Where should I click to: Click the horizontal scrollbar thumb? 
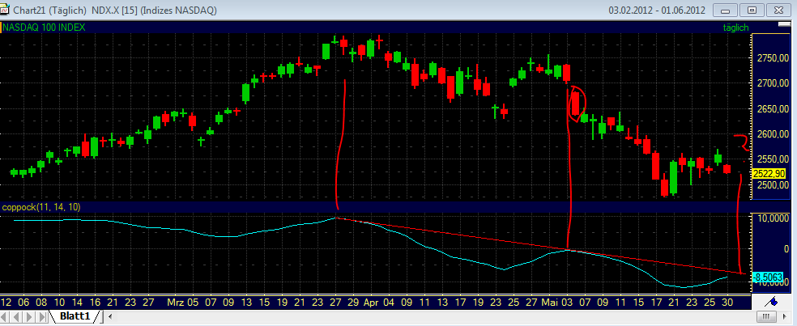[x=766, y=317]
